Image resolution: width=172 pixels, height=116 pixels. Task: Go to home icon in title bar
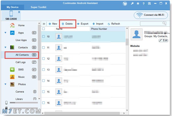click(x=138, y=4)
